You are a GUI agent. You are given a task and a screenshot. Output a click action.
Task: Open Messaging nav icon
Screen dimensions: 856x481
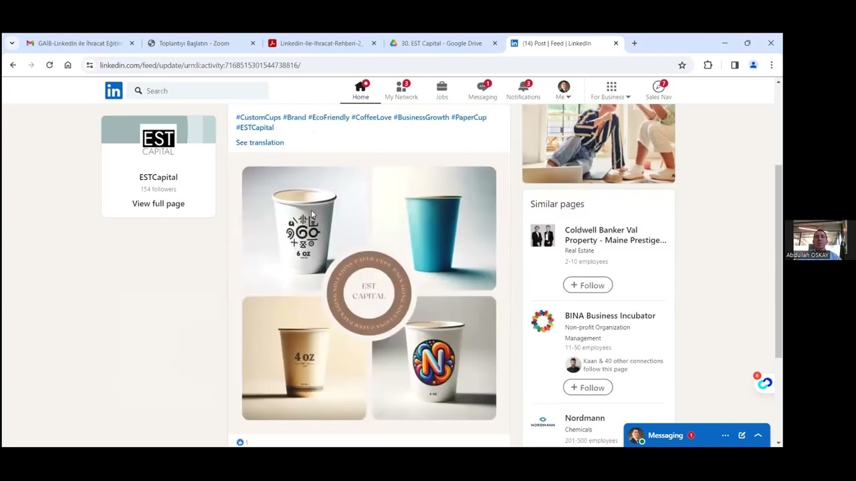(482, 86)
